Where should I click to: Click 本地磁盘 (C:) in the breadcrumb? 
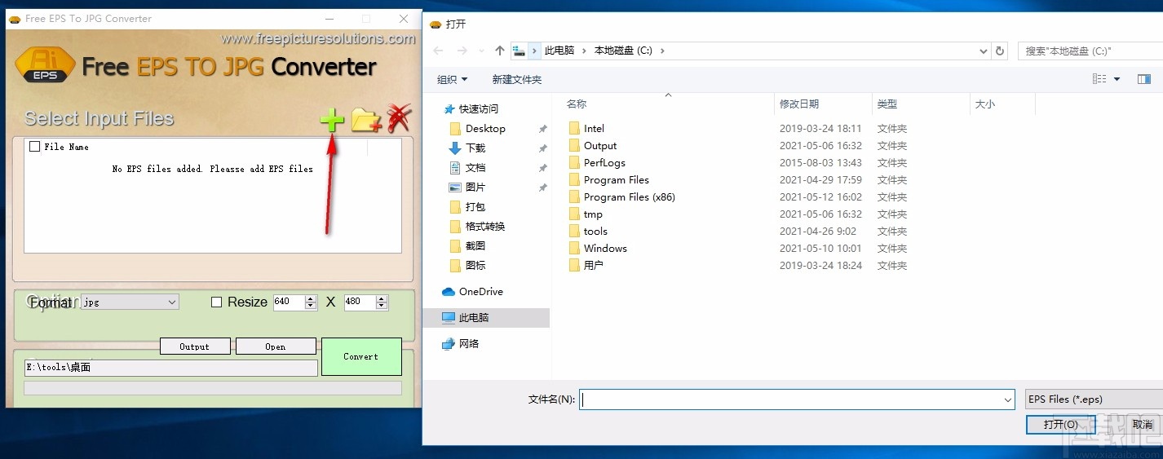coord(623,51)
